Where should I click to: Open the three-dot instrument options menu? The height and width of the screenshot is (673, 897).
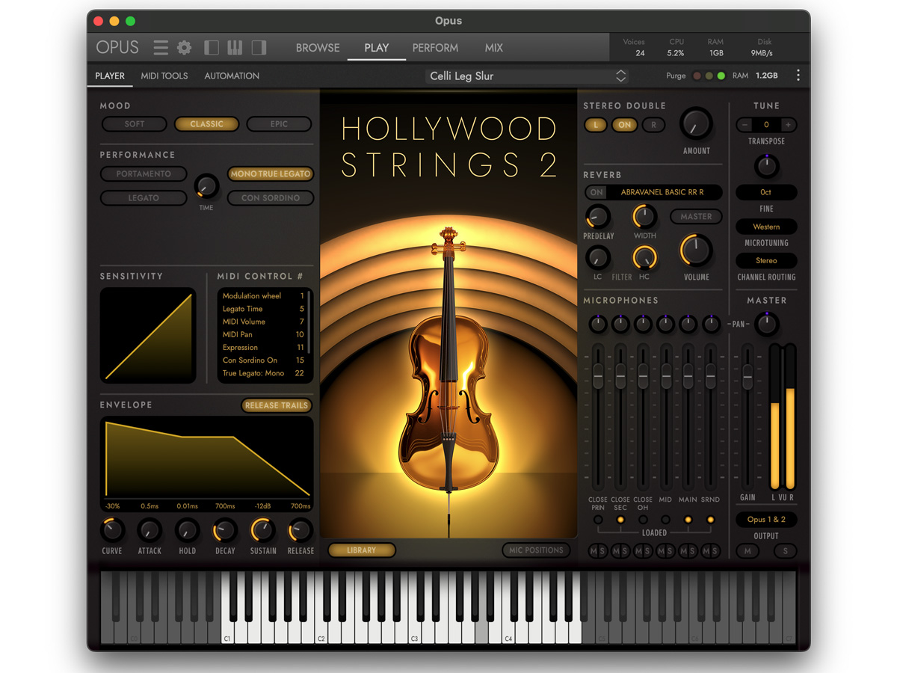point(798,76)
